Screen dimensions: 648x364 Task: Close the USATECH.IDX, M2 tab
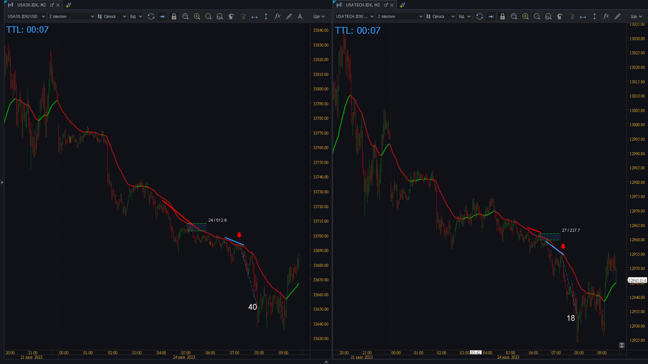pyautogui.click(x=392, y=5)
